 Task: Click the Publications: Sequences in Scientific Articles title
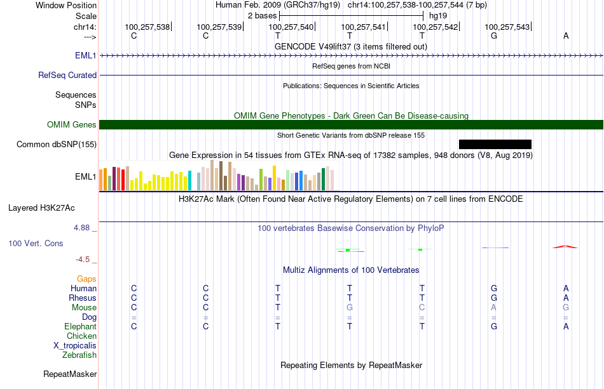pos(351,86)
